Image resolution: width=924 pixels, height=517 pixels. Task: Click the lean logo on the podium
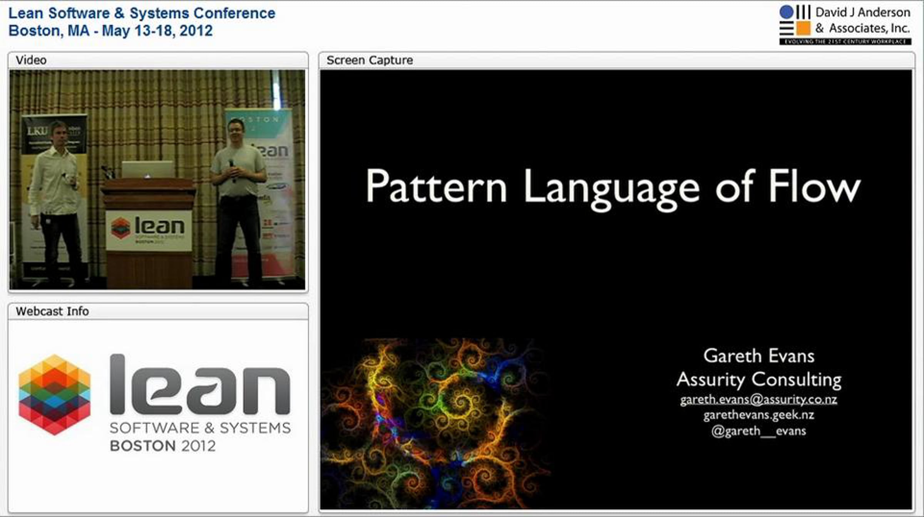click(149, 230)
